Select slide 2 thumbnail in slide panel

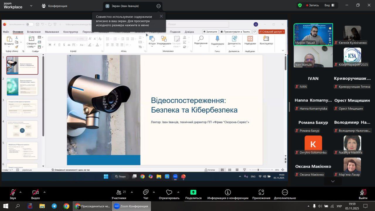[22, 86]
